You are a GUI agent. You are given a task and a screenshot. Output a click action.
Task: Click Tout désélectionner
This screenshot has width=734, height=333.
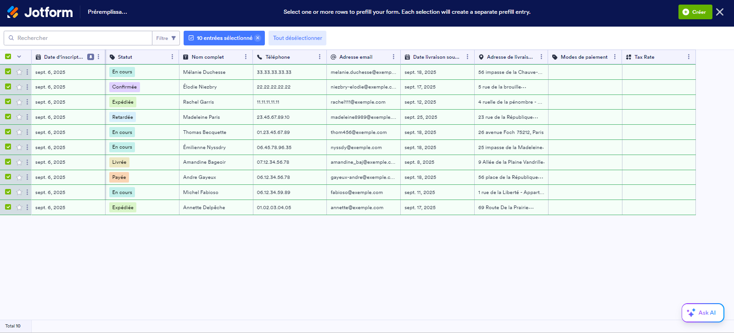(x=297, y=38)
